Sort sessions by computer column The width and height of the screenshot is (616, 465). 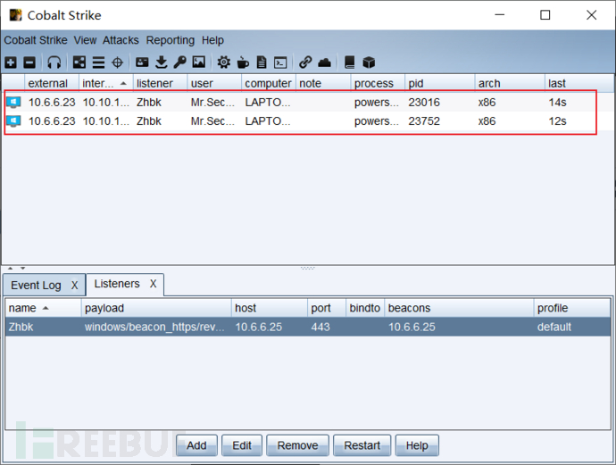point(269,83)
